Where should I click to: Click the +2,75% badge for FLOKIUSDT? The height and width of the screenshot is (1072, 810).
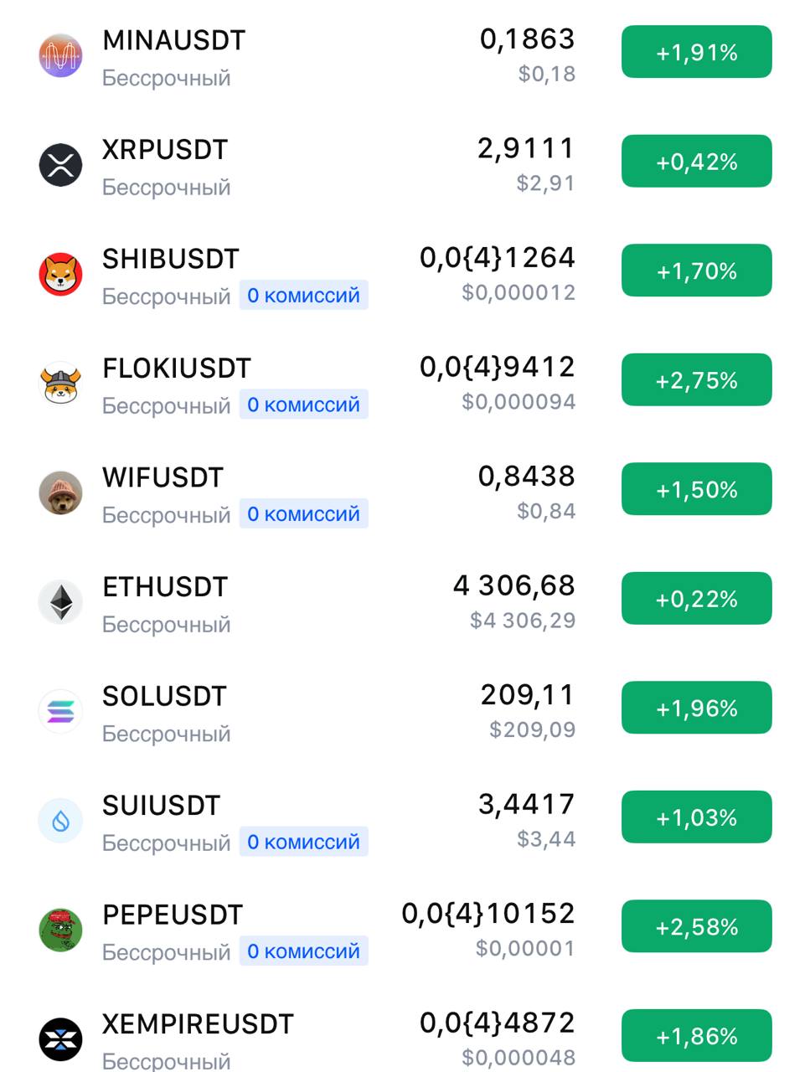pos(696,379)
